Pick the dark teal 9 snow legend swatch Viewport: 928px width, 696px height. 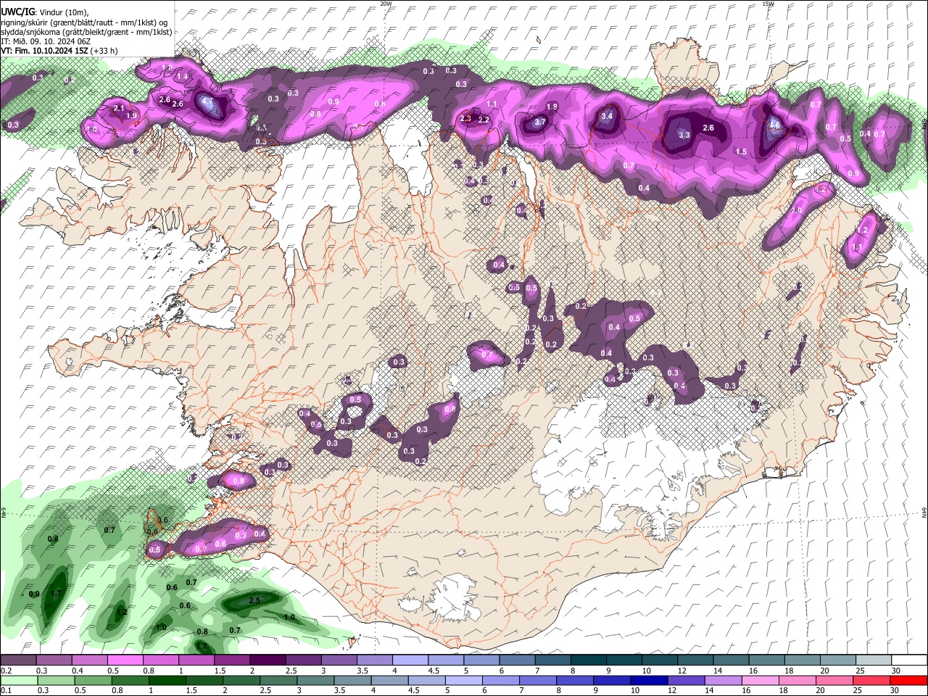click(x=624, y=660)
